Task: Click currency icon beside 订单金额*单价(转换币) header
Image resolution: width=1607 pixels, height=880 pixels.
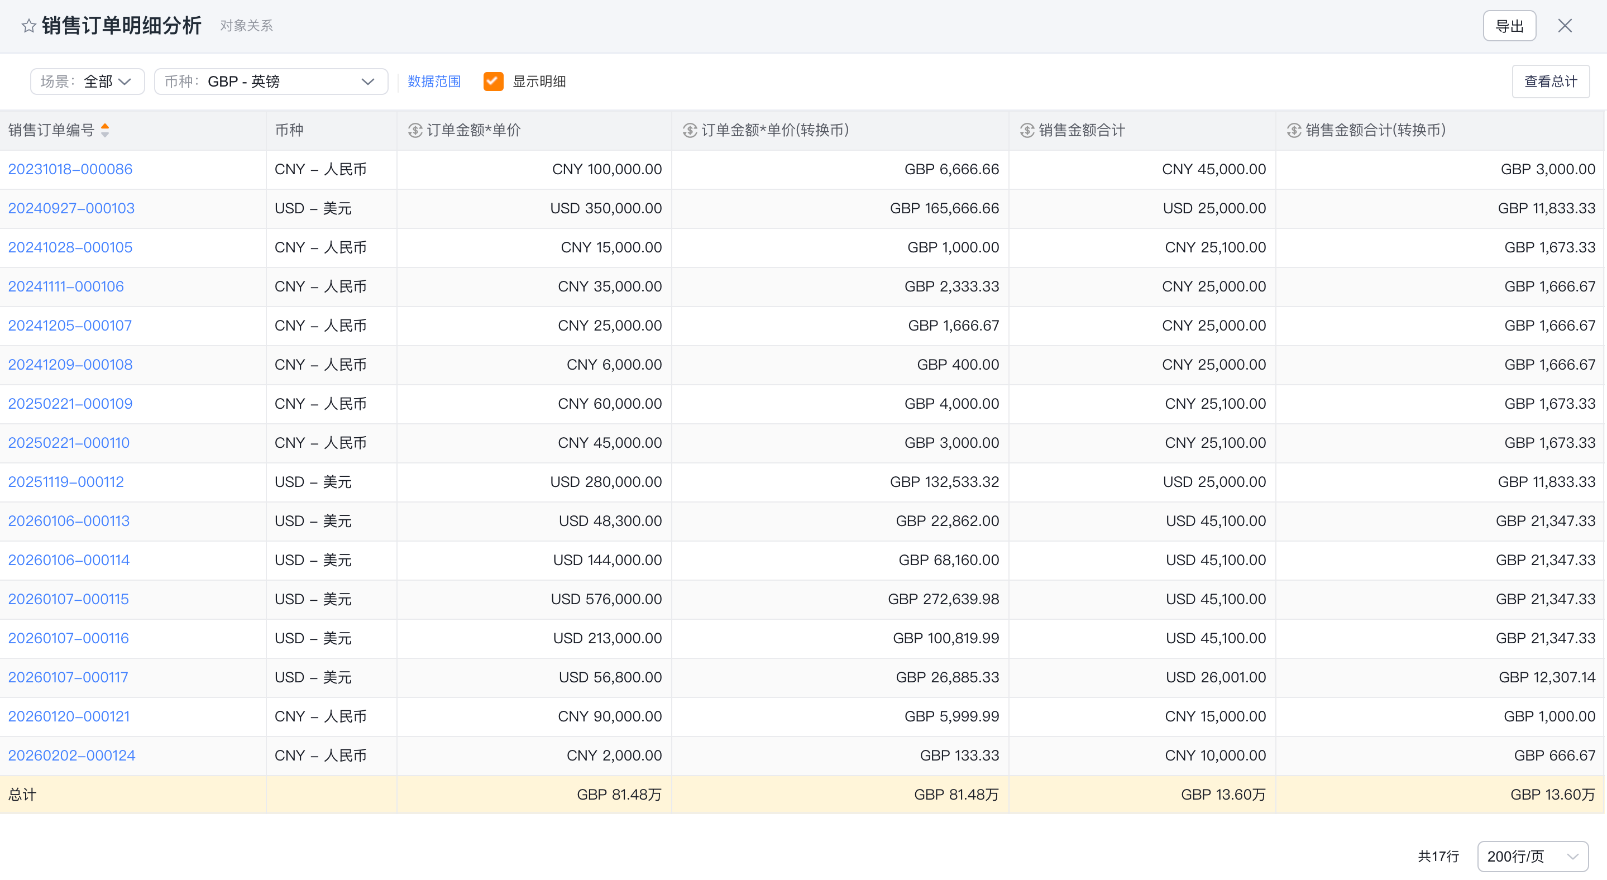Action: pyautogui.click(x=690, y=130)
